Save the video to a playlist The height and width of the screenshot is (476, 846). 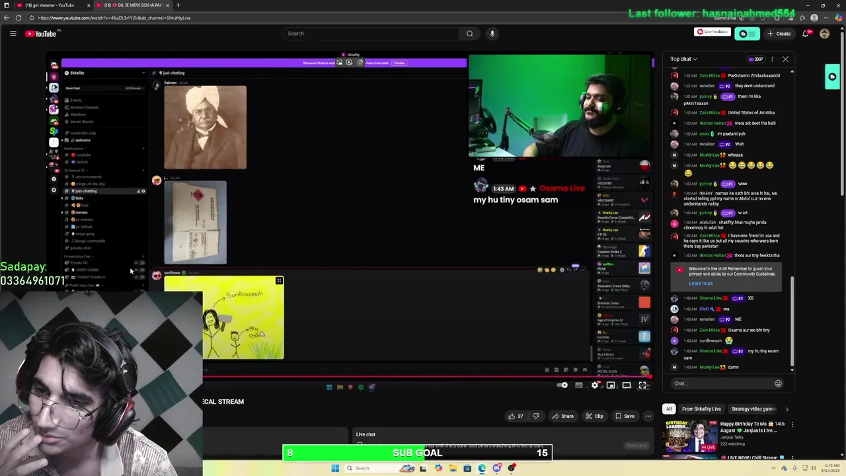[625, 416]
